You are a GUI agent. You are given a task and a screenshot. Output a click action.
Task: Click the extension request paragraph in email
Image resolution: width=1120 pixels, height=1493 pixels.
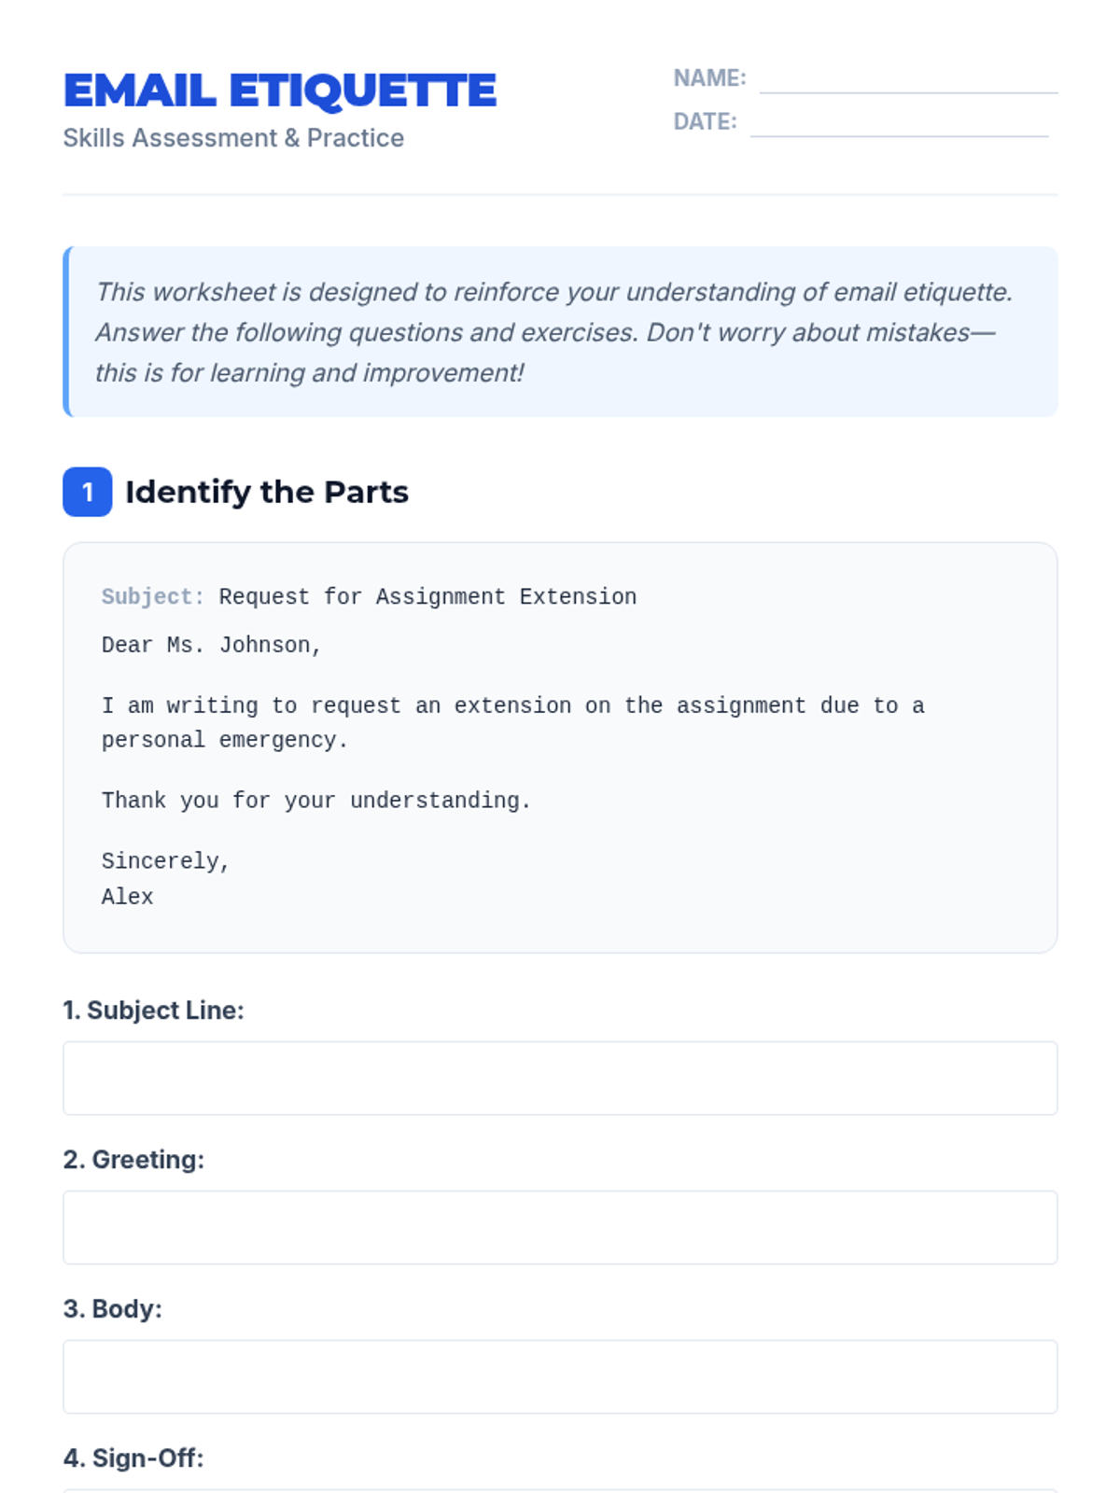pyautogui.click(x=512, y=723)
